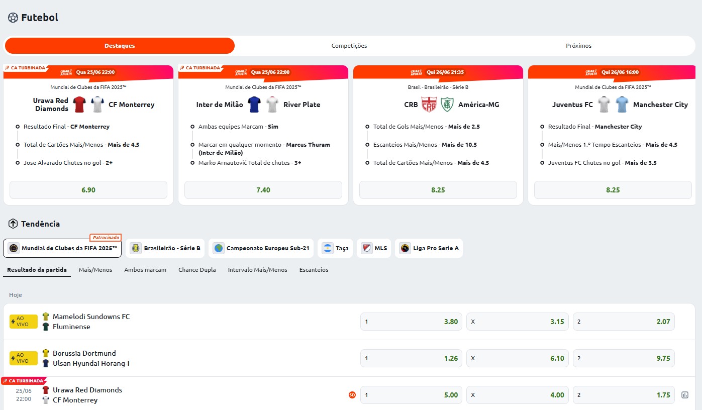The image size is (702, 410).
Task: Click the Futebol soccer ball icon
Action: pos(13,18)
